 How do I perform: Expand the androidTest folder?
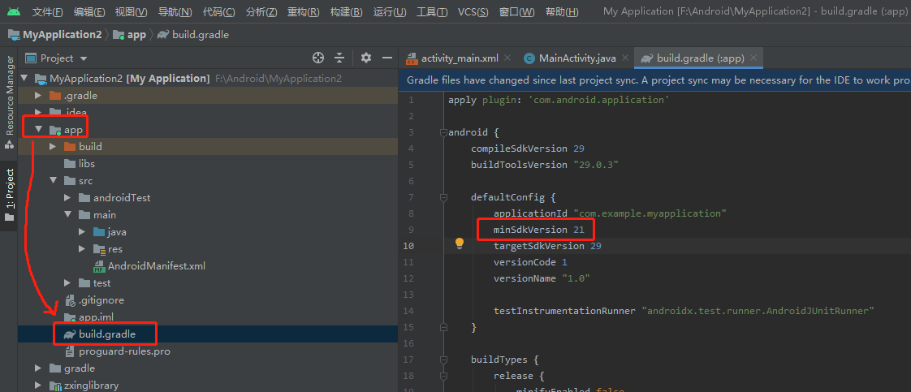pos(67,197)
